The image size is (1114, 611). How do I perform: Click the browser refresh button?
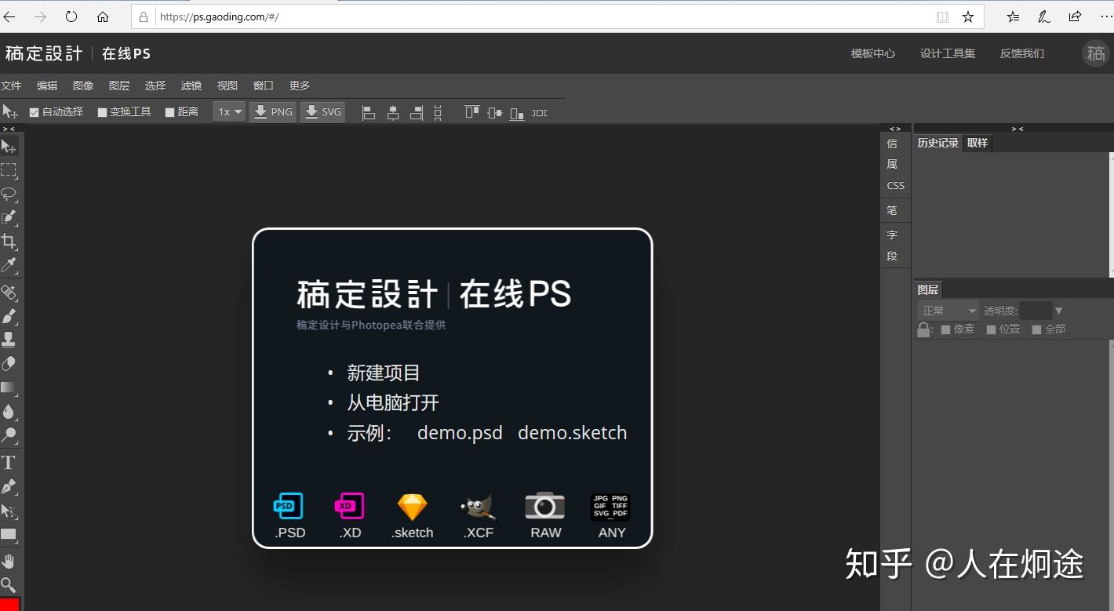click(x=71, y=16)
